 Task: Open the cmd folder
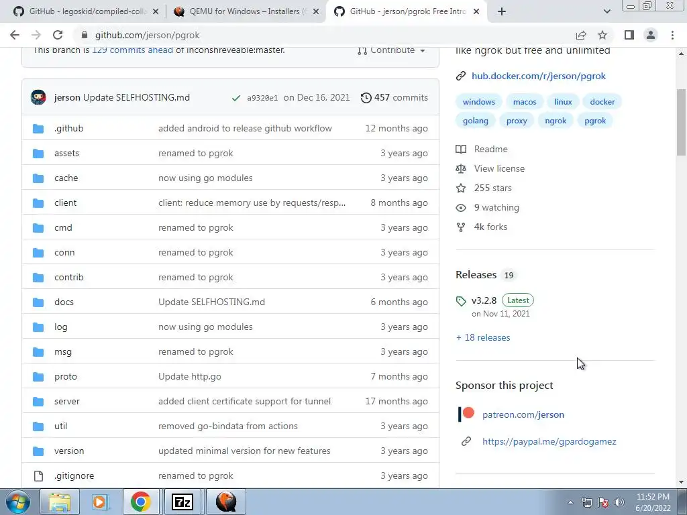63,228
